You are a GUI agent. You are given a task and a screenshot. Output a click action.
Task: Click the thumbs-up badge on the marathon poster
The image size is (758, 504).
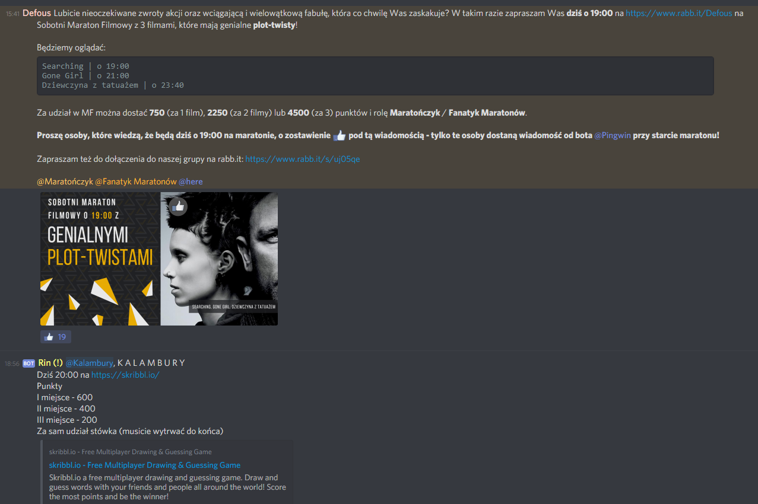pos(178,206)
